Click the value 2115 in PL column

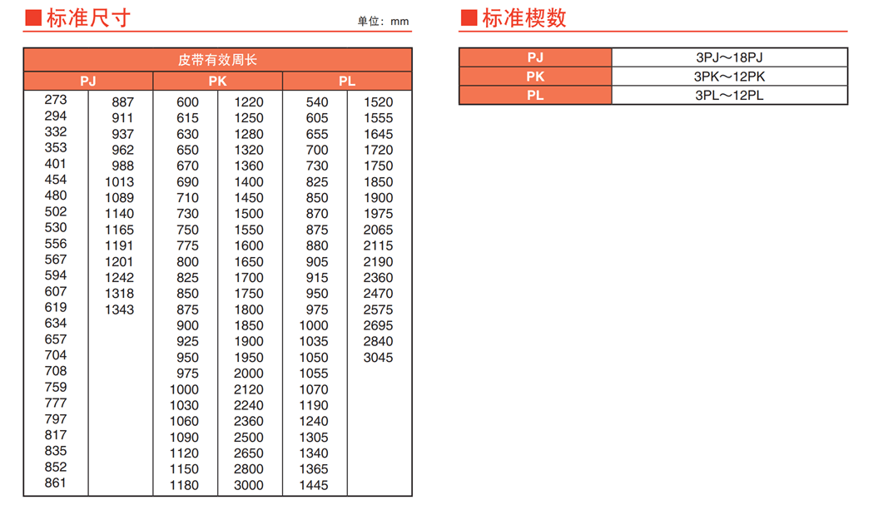379,246
